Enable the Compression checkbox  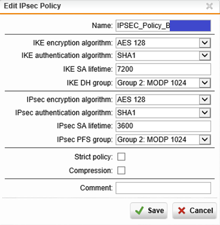(x=121, y=171)
